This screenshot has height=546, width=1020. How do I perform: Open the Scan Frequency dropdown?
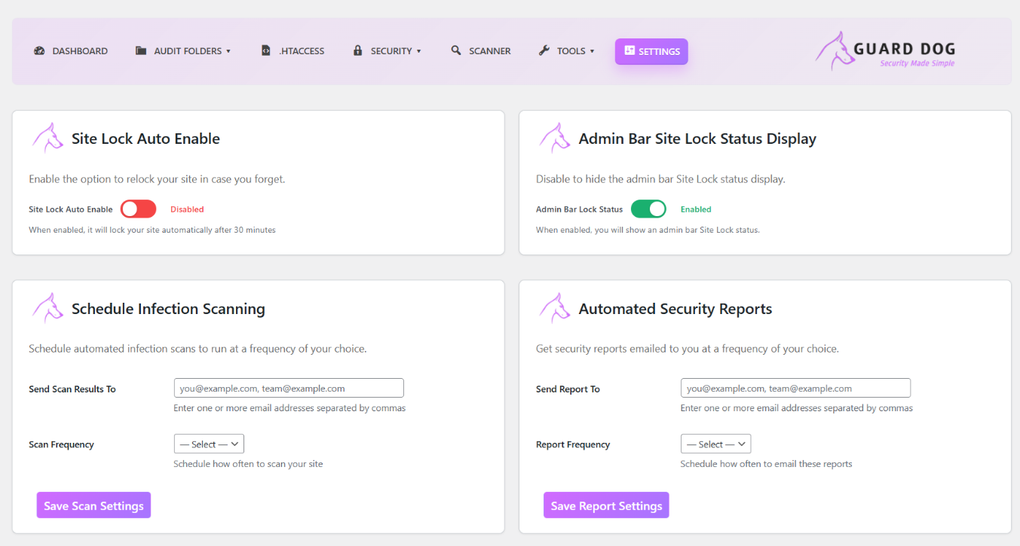pyautogui.click(x=209, y=444)
